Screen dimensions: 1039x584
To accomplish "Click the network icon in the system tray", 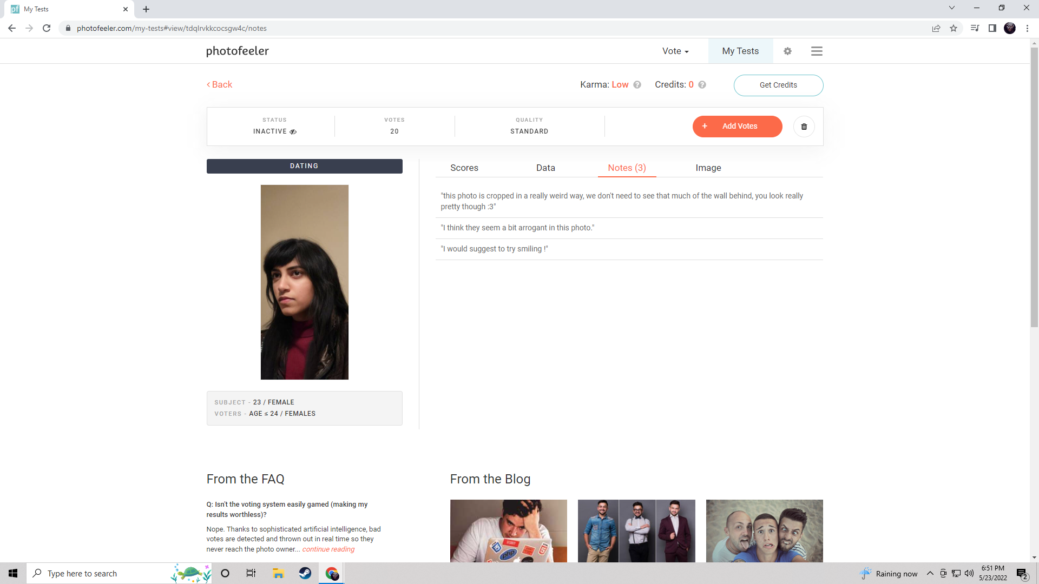I will coord(956,573).
